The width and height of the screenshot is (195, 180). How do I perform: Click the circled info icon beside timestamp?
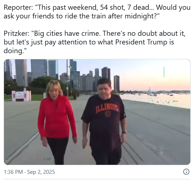[186, 172]
